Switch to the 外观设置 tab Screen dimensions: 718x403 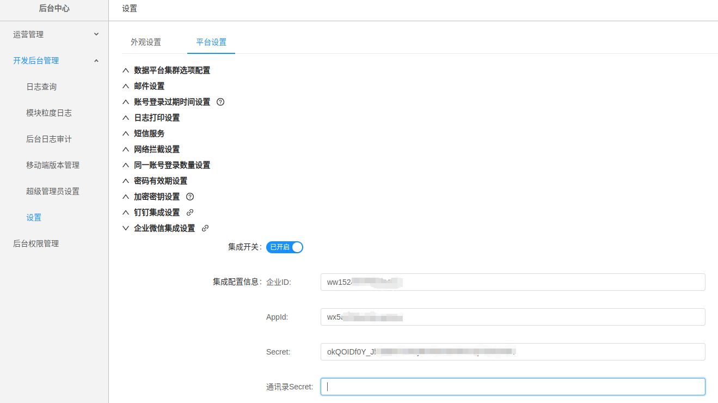click(x=146, y=42)
